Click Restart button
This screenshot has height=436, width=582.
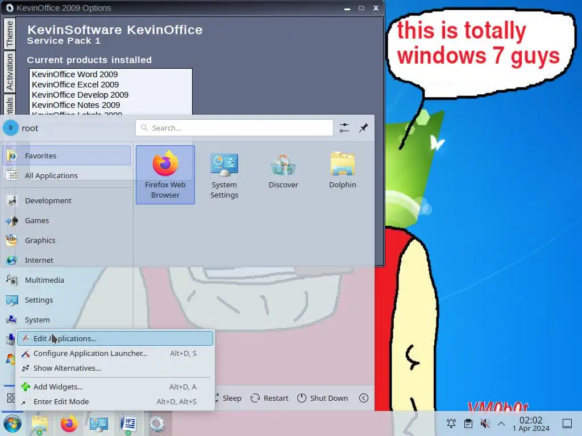[x=269, y=398]
